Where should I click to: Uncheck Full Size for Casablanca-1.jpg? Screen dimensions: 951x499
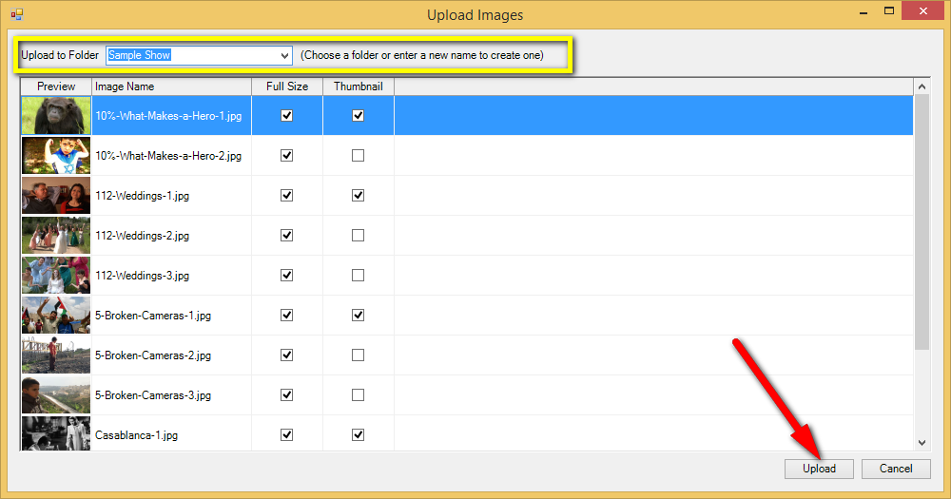(287, 434)
